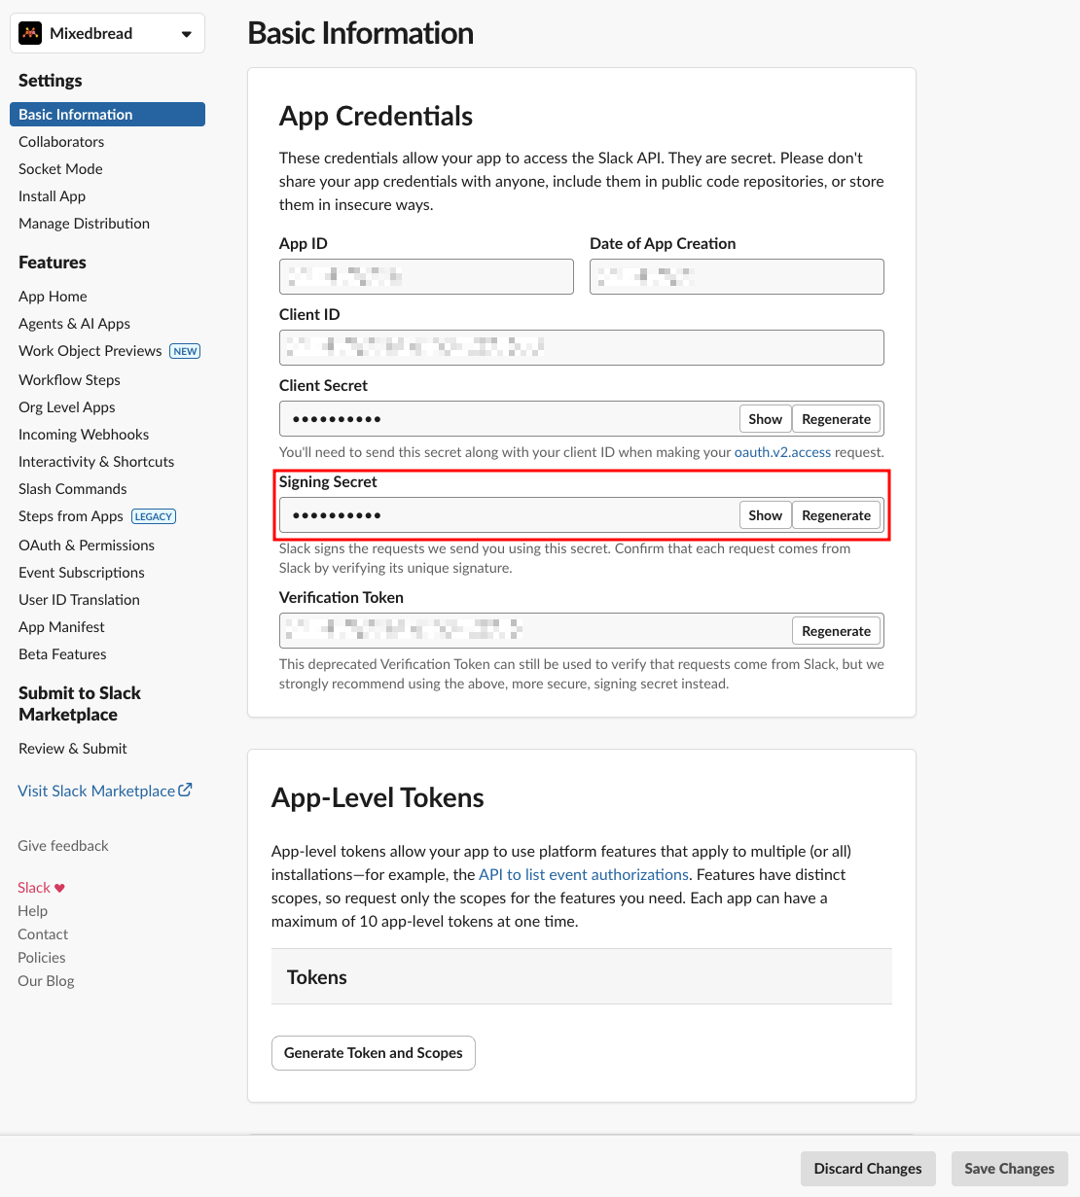Open Interactivity & Shortcuts
The image size is (1080, 1197).
tap(96, 462)
